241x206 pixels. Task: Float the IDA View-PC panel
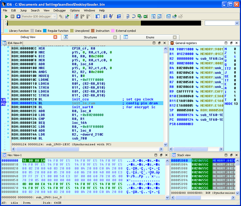point(159,43)
